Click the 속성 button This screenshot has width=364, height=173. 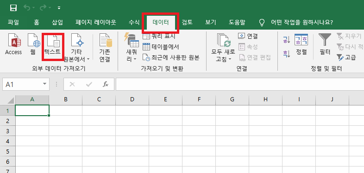tap(248, 47)
